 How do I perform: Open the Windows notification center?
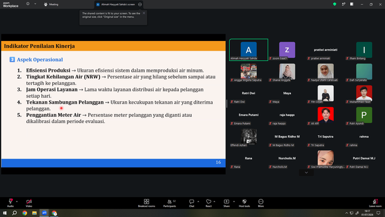[x=378, y=213]
